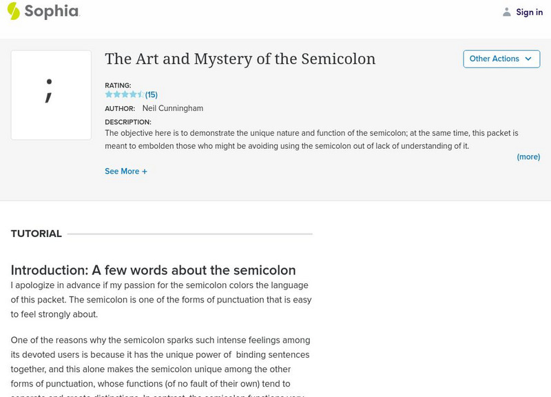Click the DESCRIPTION label

coord(128,122)
